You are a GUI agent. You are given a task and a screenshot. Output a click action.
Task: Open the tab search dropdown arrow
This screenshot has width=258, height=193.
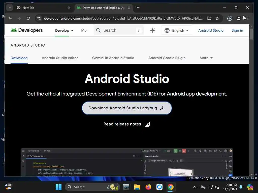(10, 8)
